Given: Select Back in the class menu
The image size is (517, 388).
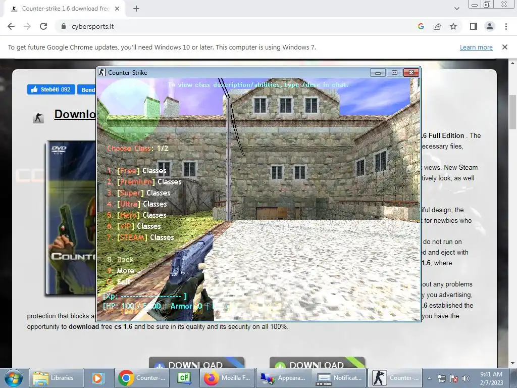Looking at the screenshot, I should coord(120,260).
